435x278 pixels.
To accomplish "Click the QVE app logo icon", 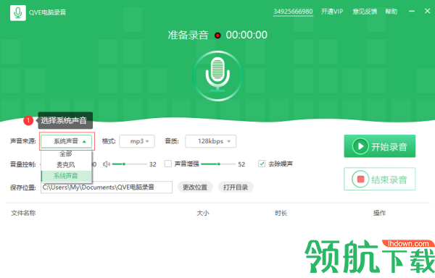I will [x=18, y=13].
